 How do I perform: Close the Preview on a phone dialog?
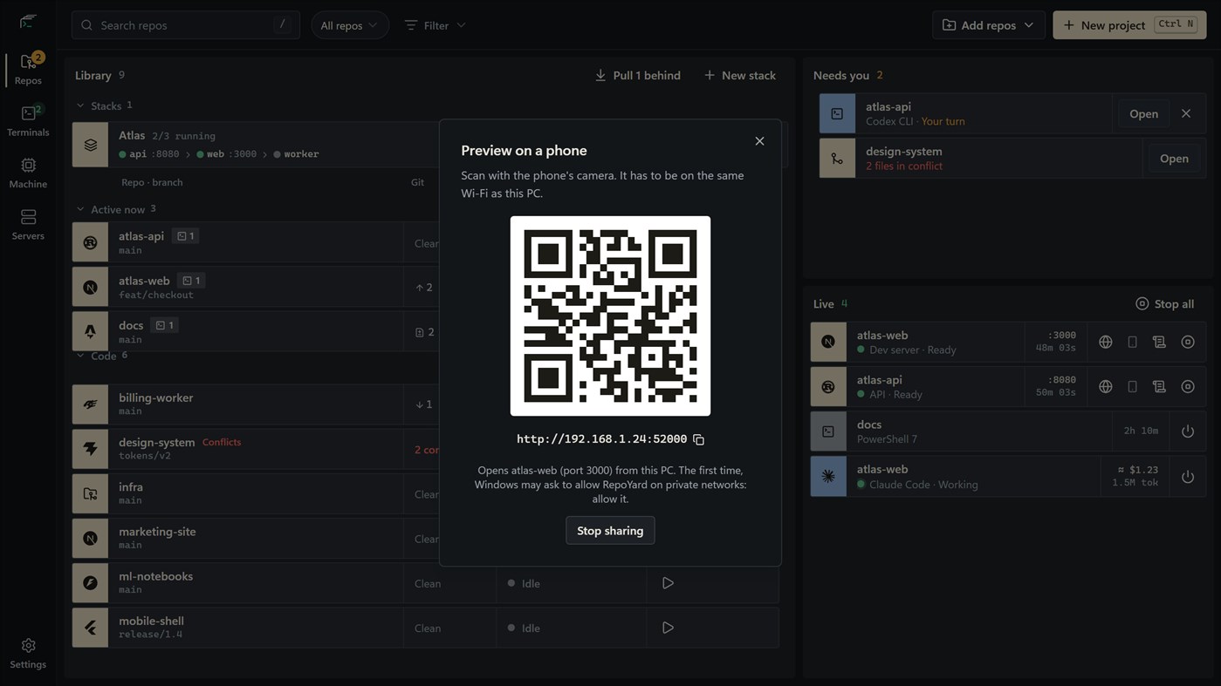tap(759, 141)
